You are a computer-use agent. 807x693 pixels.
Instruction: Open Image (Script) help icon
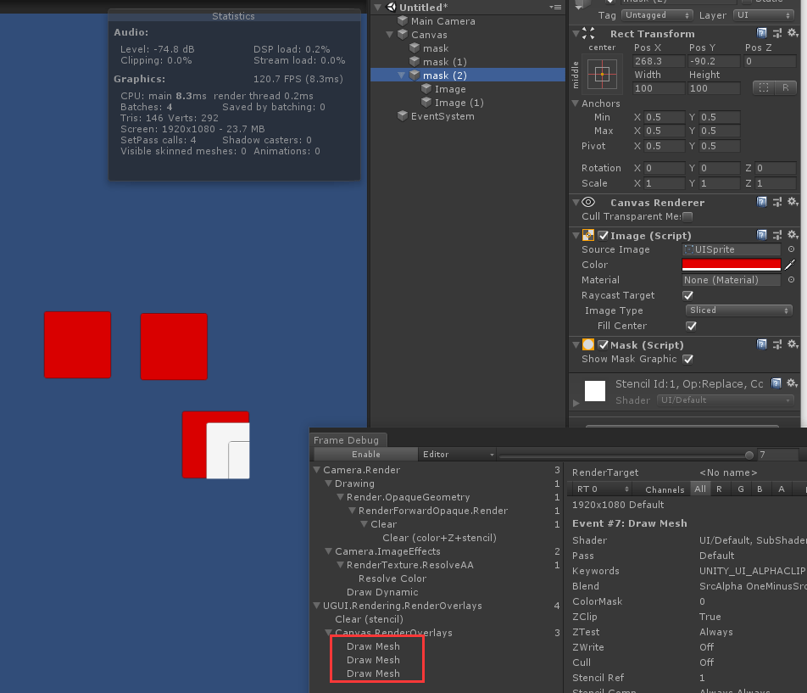pyautogui.click(x=762, y=235)
